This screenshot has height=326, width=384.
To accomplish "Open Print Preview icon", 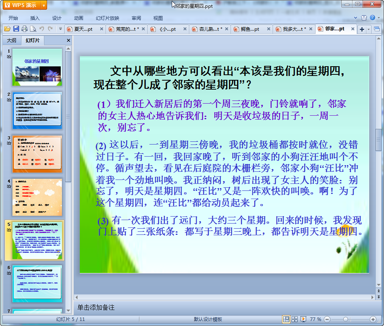I will (x=33, y=29).
